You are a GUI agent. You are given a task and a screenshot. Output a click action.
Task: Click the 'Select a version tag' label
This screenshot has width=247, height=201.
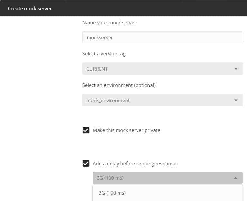104,54
